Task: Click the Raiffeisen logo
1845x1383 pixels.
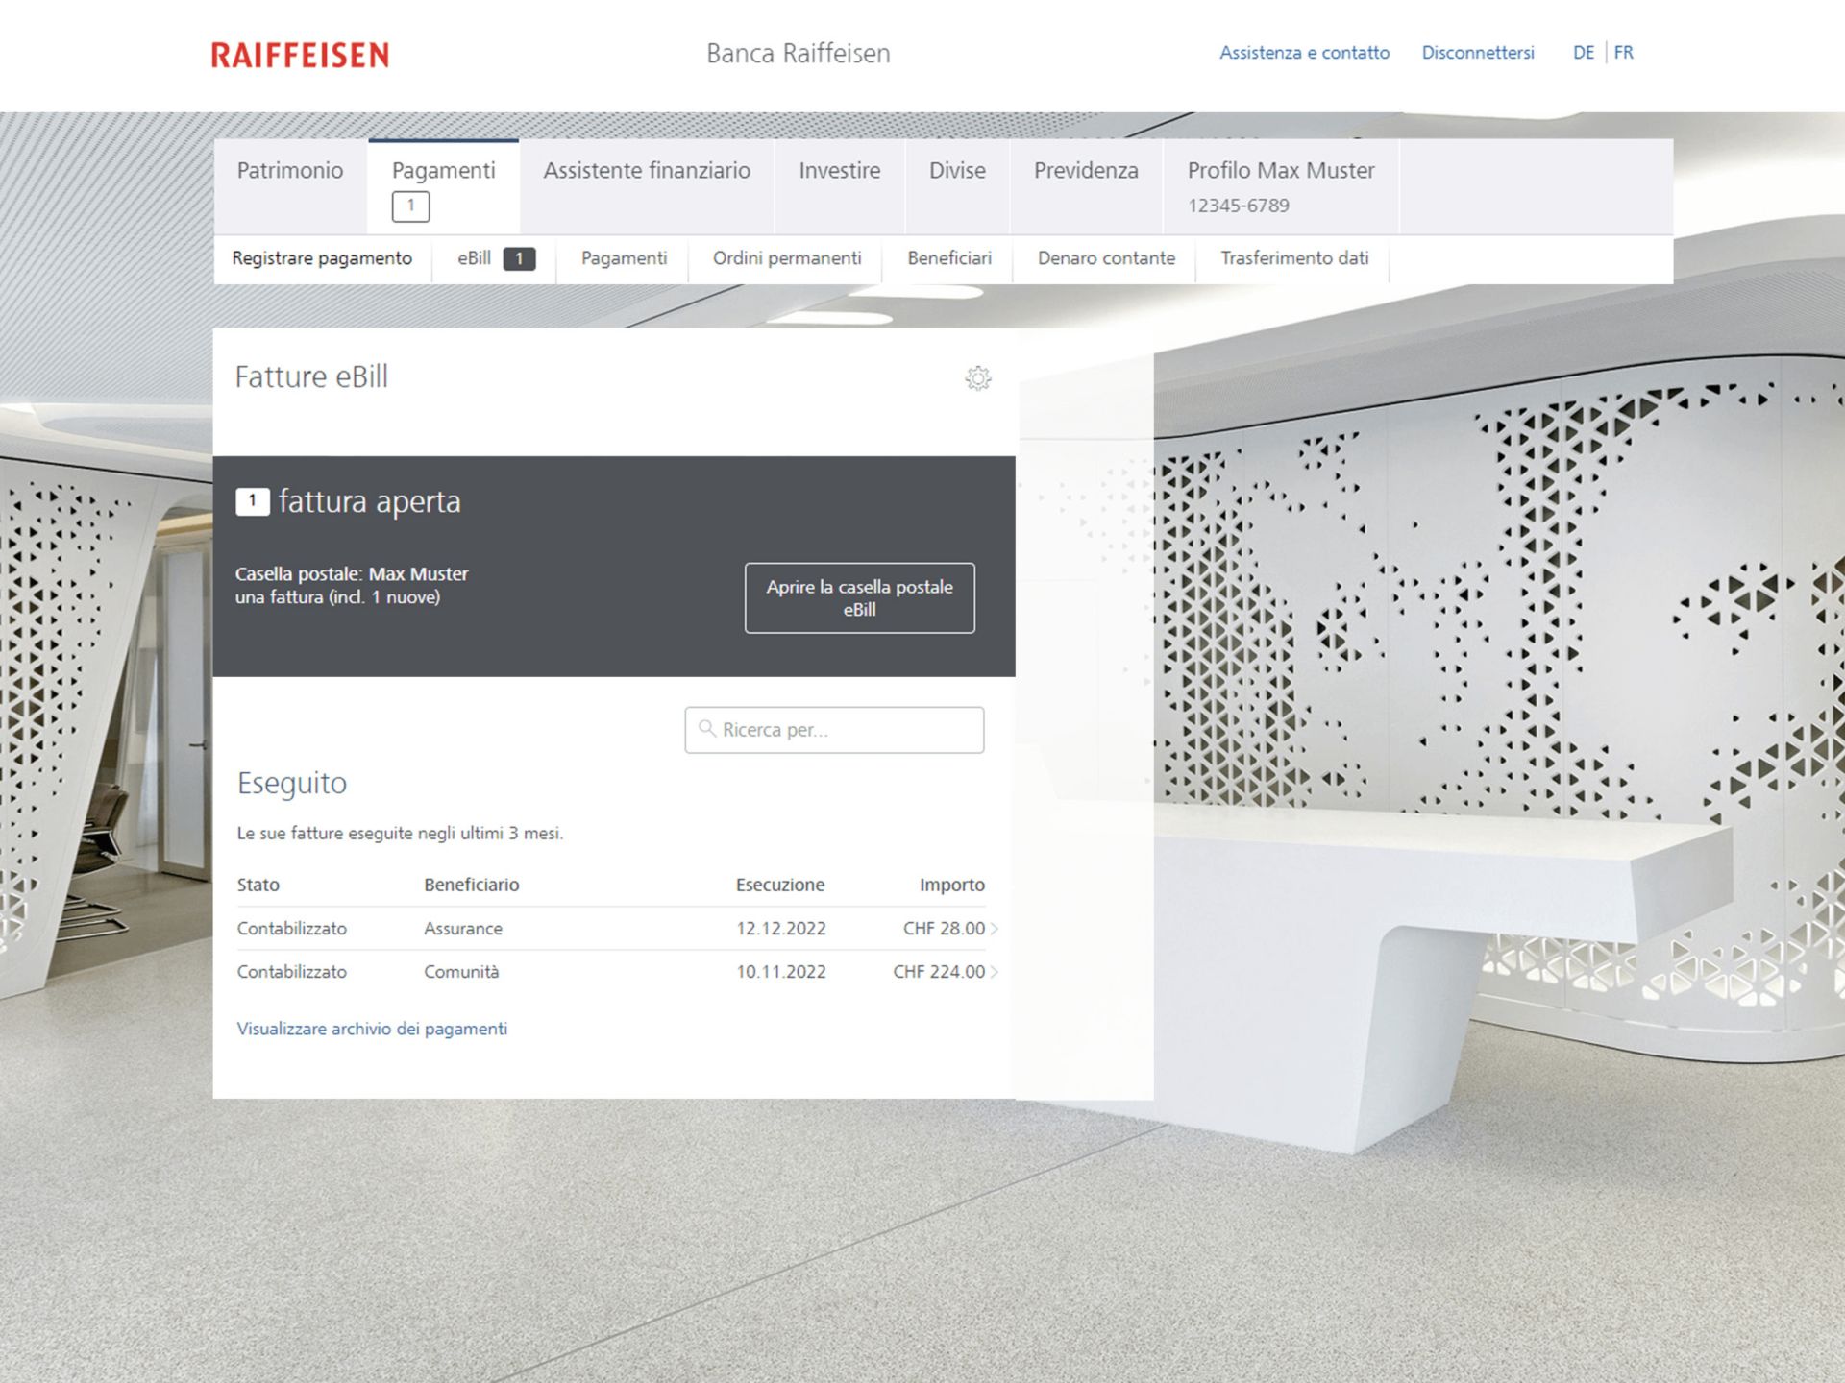Action: coord(300,55)
